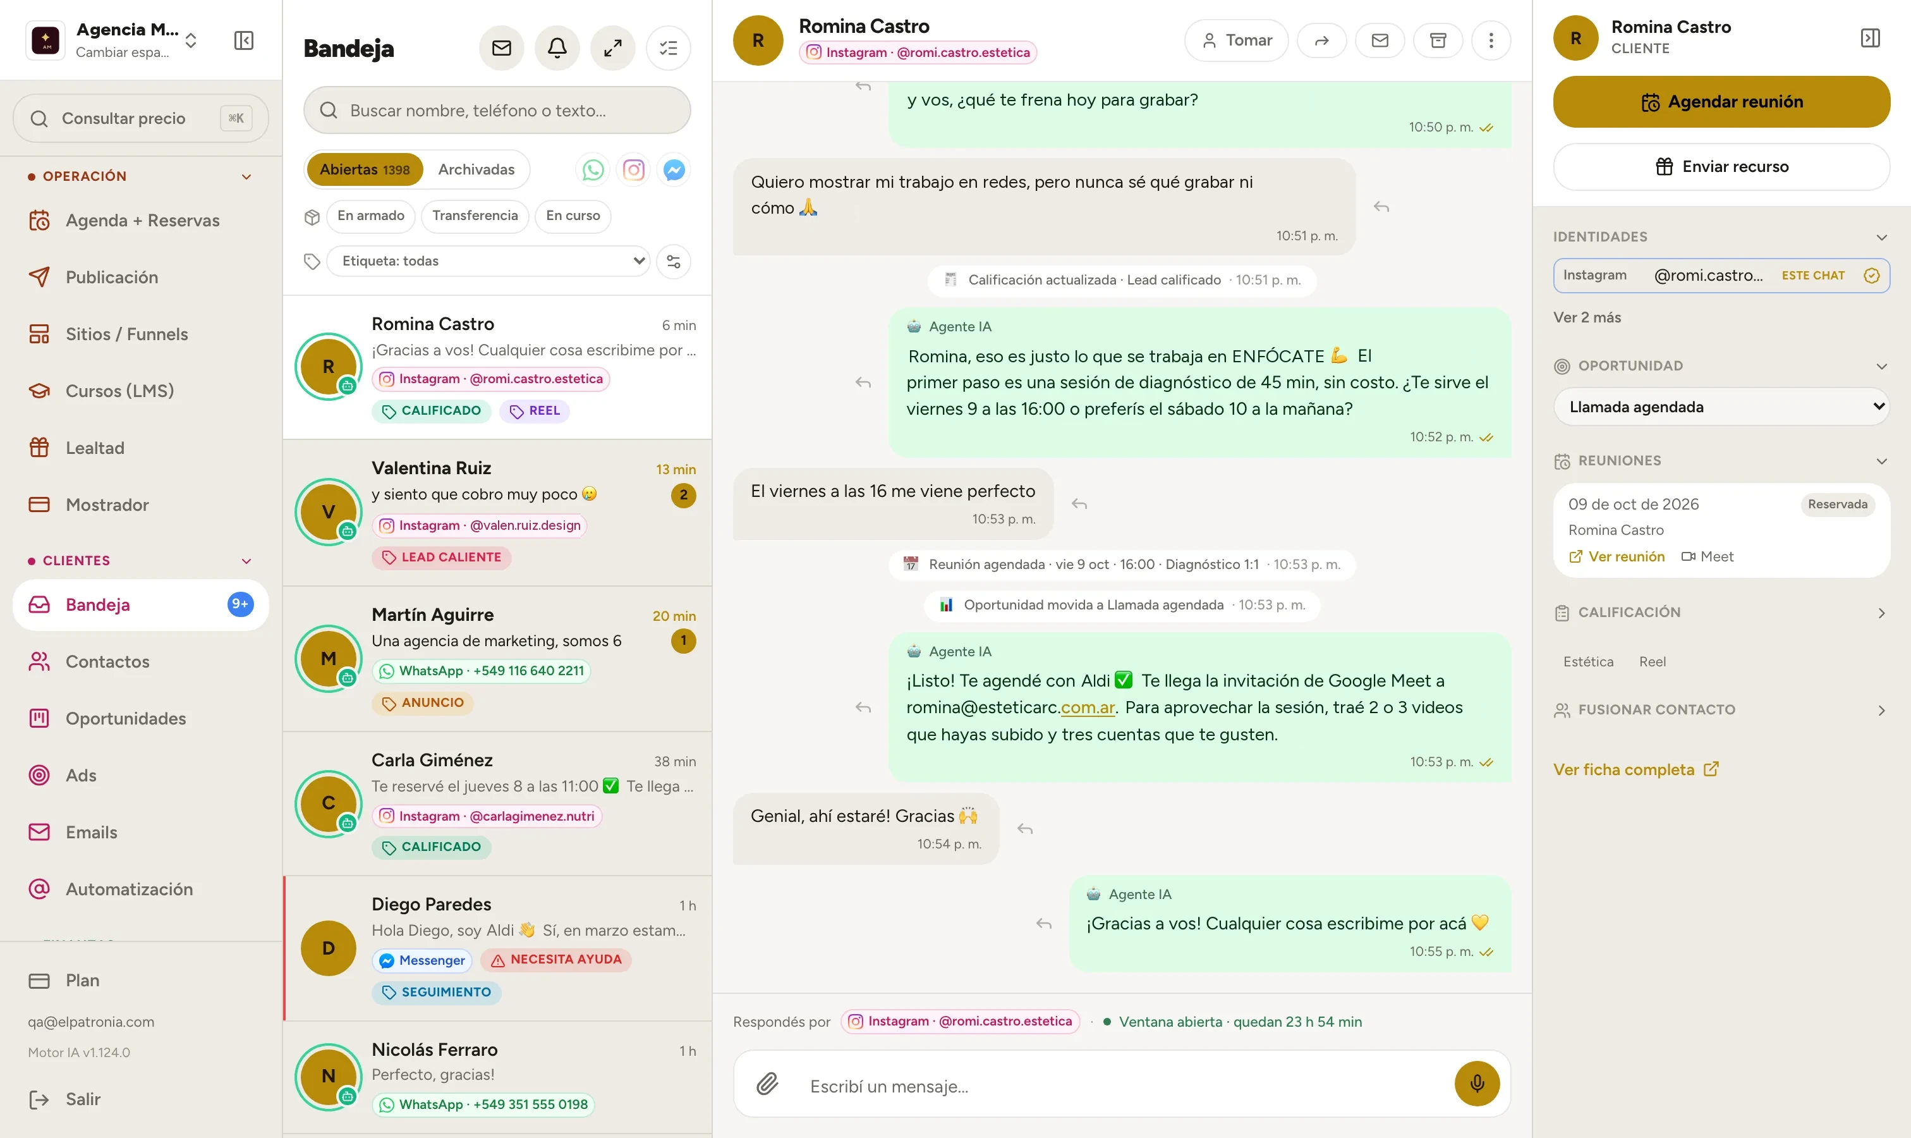Reply to 'Genial, ahí estaré' message
The width and height of the screenshot is (1911, 1138).
pos(1025,829)
